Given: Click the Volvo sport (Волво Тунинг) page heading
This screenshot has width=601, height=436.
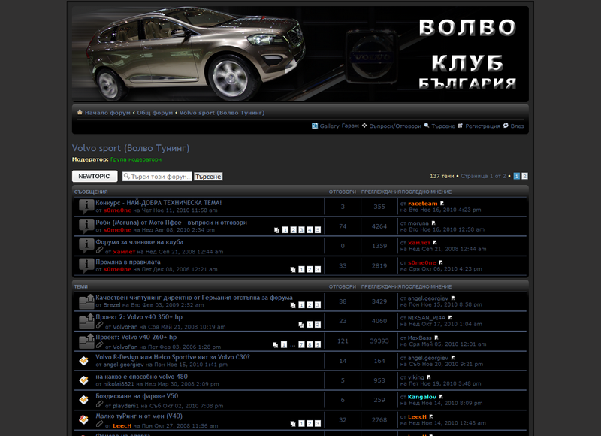Looking at the screenshot, I should click(131, 148).
